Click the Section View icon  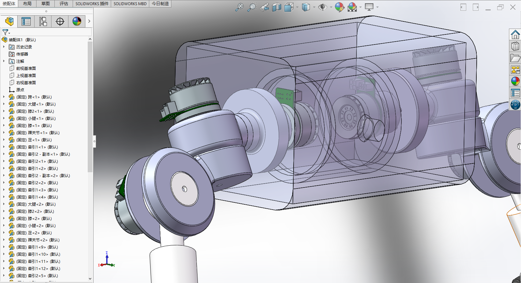point(277,7)
